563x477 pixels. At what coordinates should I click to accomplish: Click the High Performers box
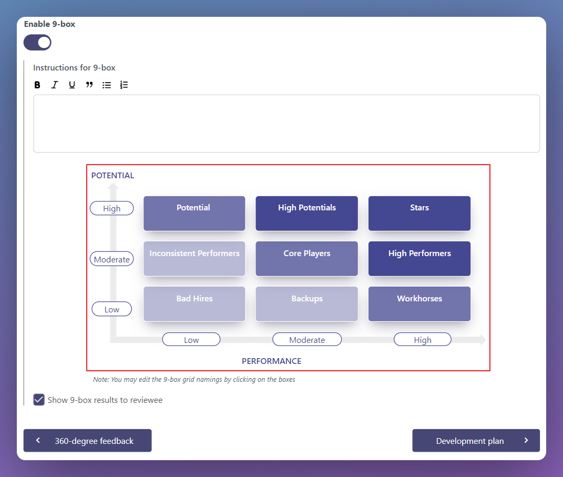coord(419,259)
